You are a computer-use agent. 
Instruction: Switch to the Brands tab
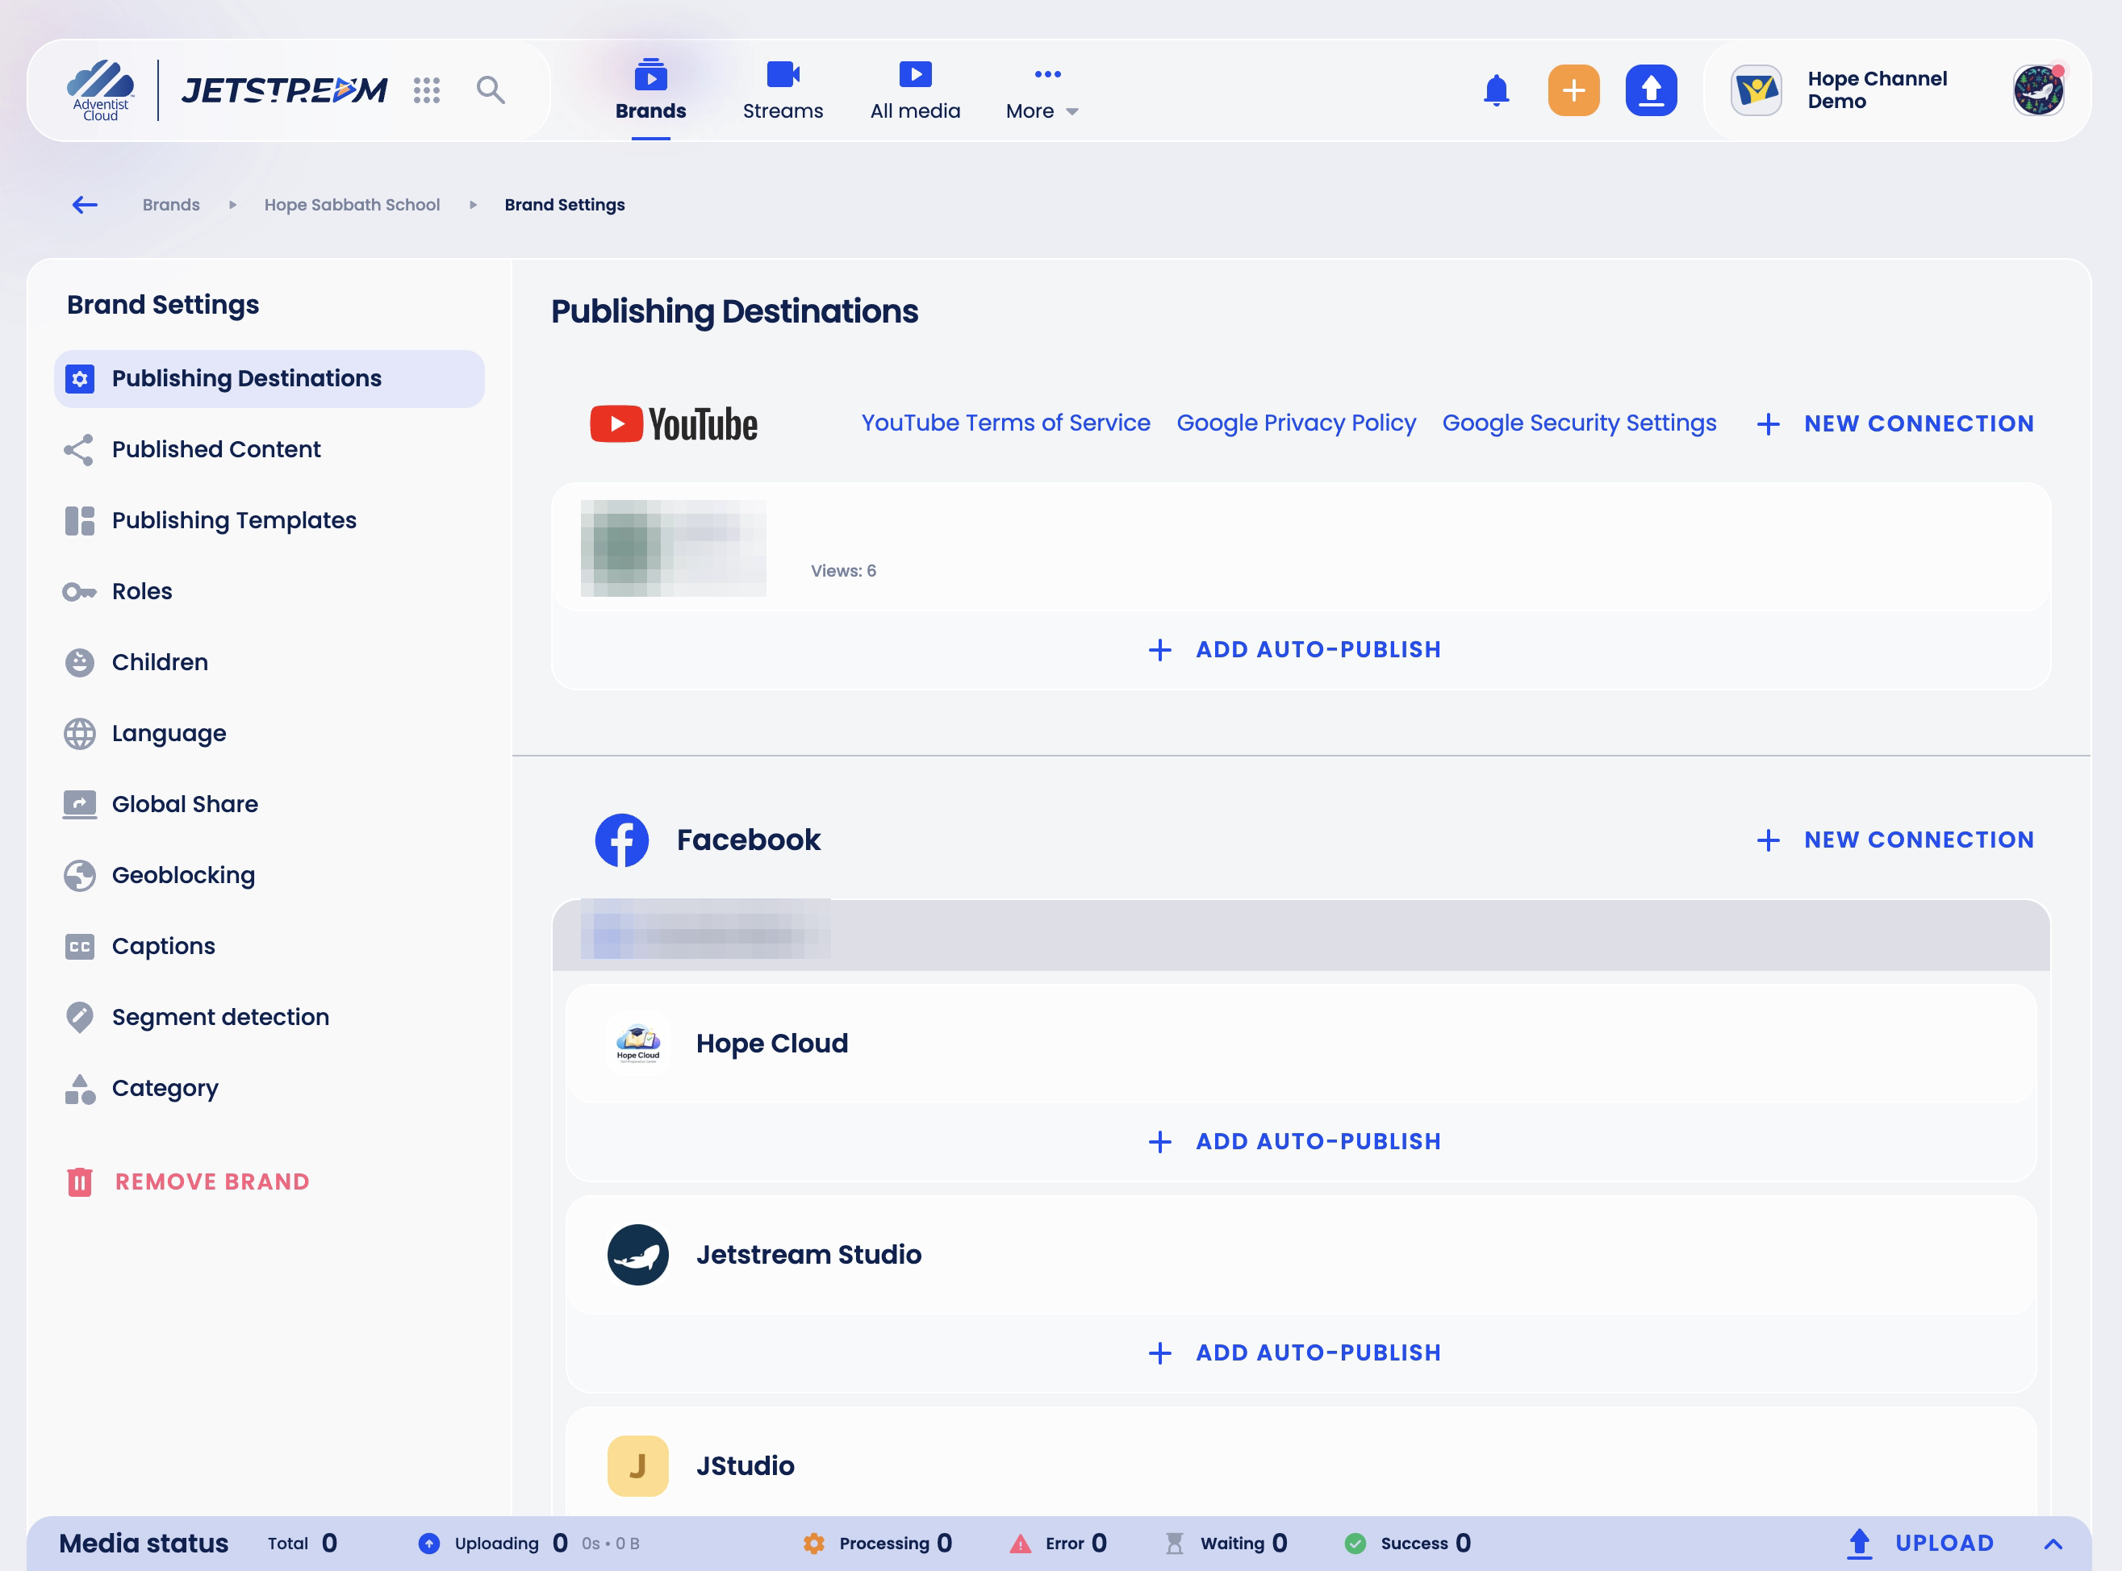650,91
